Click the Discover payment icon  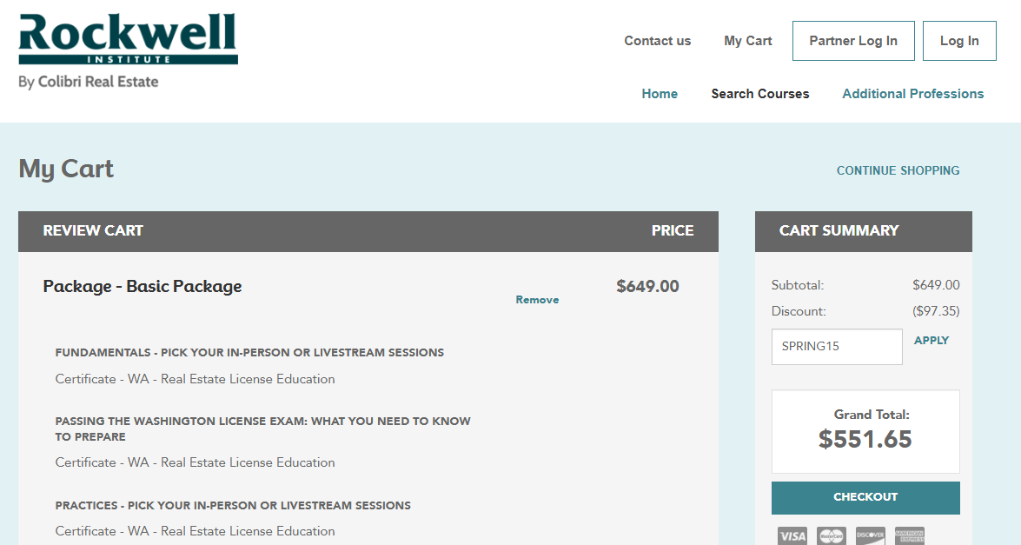coord(869,535)
